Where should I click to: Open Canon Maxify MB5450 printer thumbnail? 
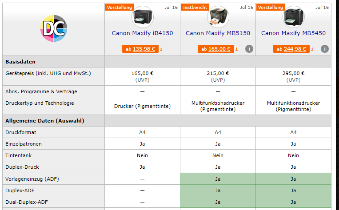(293, 17)
